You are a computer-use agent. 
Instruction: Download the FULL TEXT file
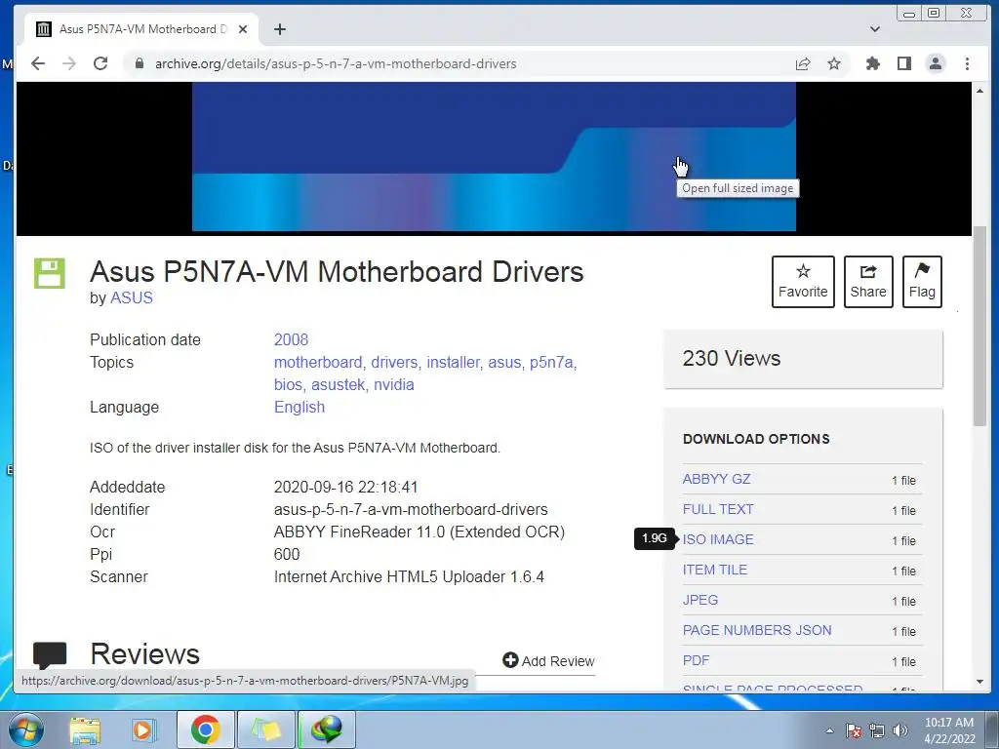(718, 509)
